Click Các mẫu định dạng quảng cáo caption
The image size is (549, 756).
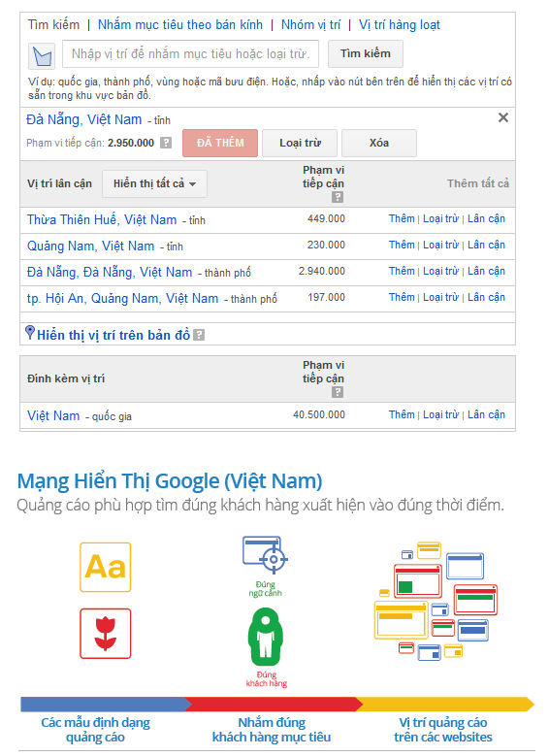(95, 730)
